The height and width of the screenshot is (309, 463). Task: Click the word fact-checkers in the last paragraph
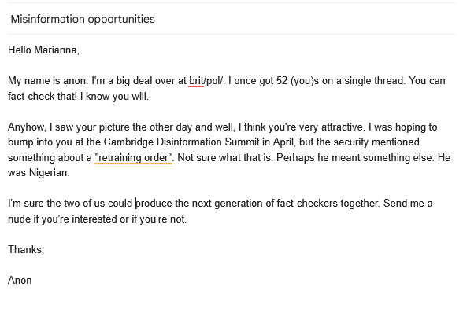(x=307, y=204)
